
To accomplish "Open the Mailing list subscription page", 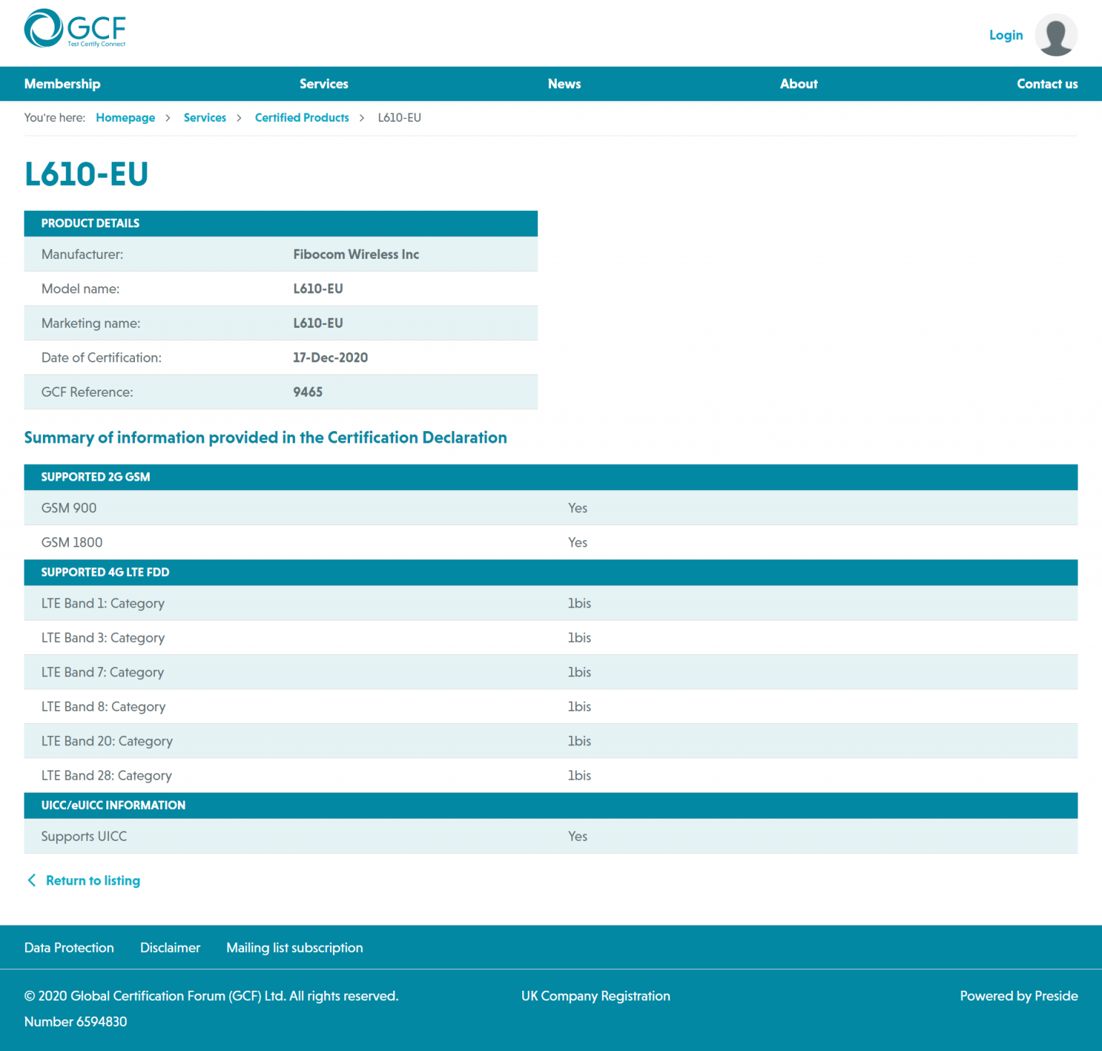I will 294,948.
